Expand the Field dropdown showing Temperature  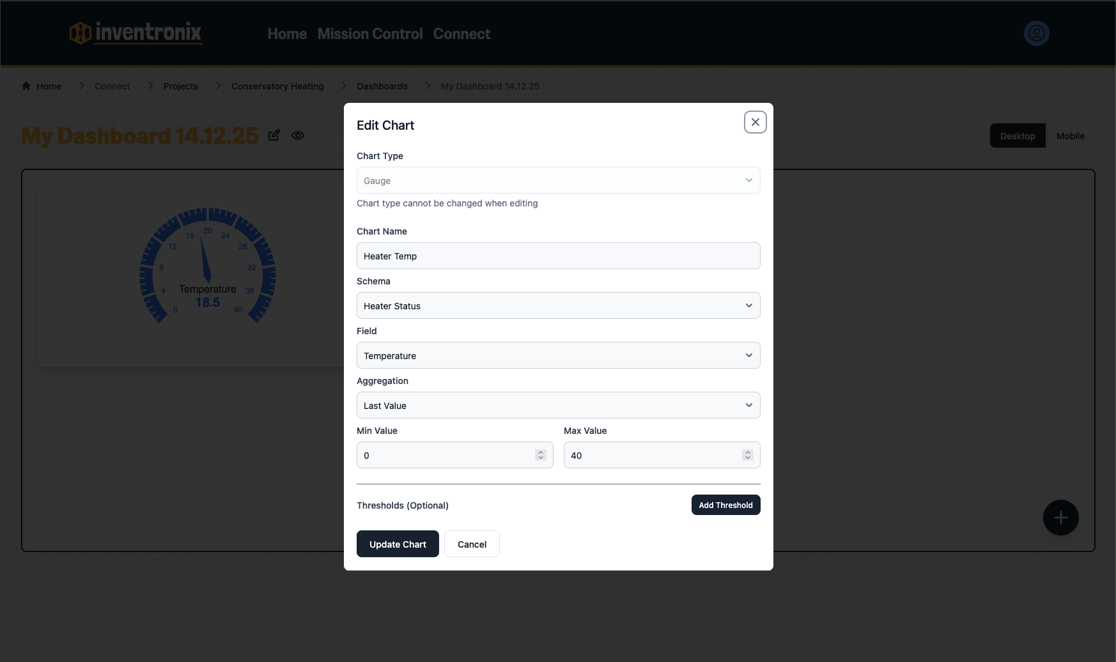[x=558, y=355]
